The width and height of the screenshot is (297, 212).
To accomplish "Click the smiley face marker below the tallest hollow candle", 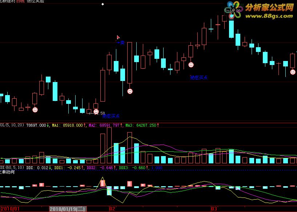I will (x=130, y=91).
